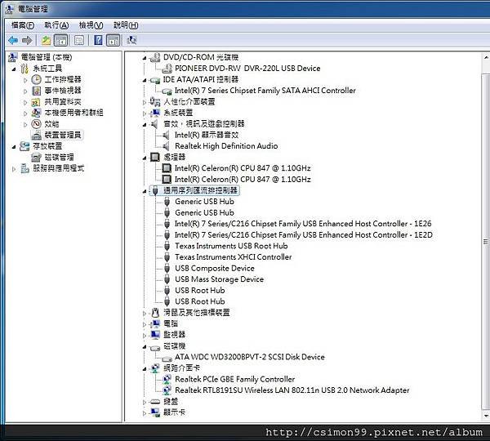Click the scan for hardware changes icon
This screenshot has height=441, width=490.
pos(131,40)
